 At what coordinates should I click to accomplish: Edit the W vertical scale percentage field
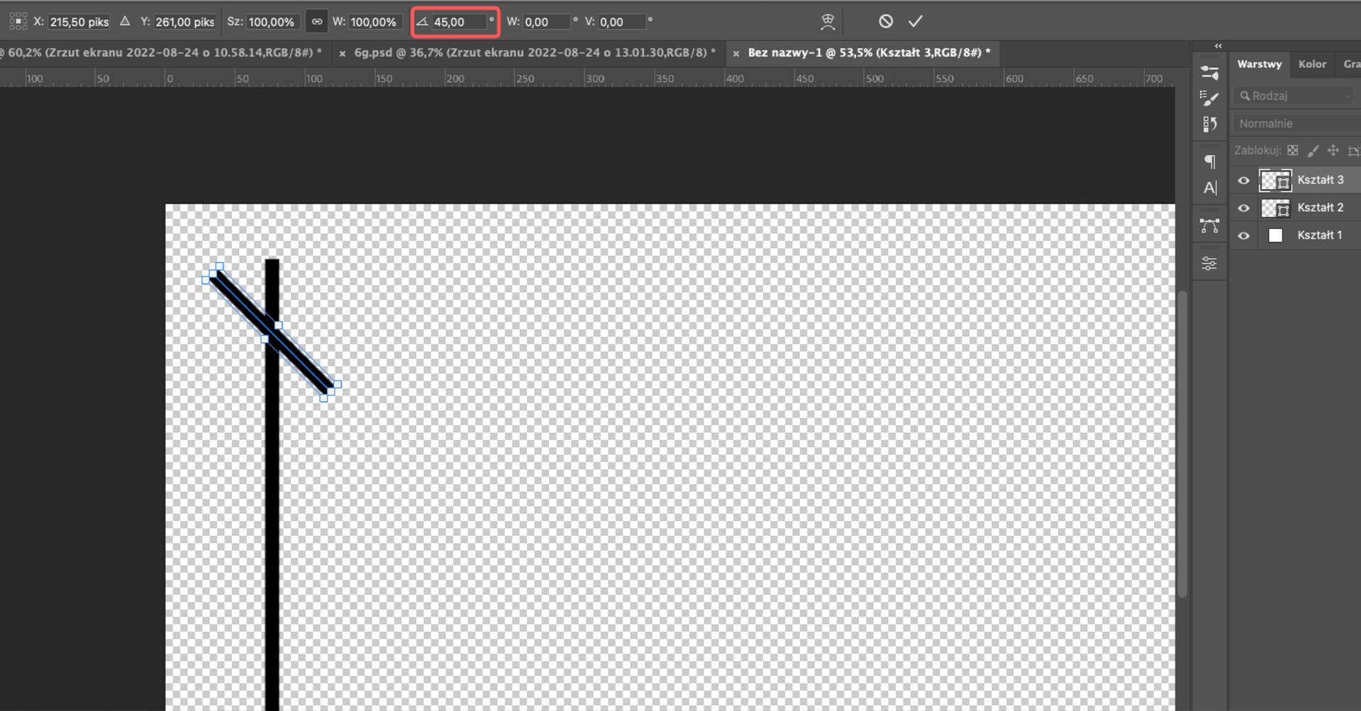(375, 22)
